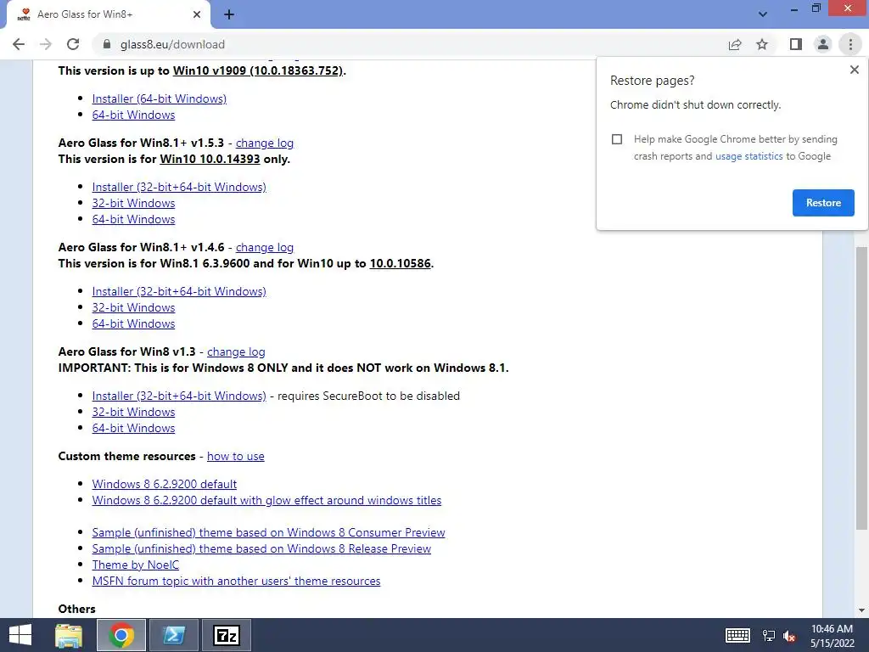869x652 pixels.
Task: Open Windows 8 6.2.9200 default link
Action: click(x=164, y=484)
